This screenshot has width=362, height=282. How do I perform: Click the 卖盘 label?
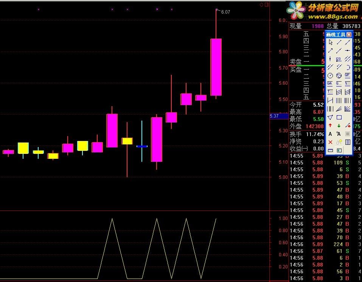click(x=296, y=62)
